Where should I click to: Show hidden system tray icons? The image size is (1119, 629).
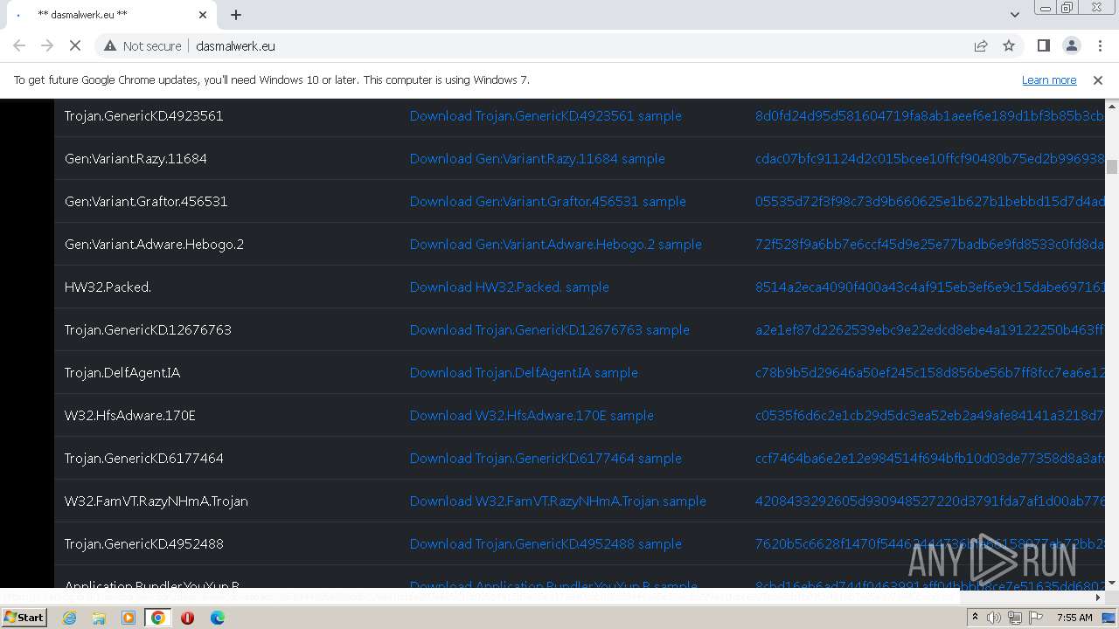975,618
